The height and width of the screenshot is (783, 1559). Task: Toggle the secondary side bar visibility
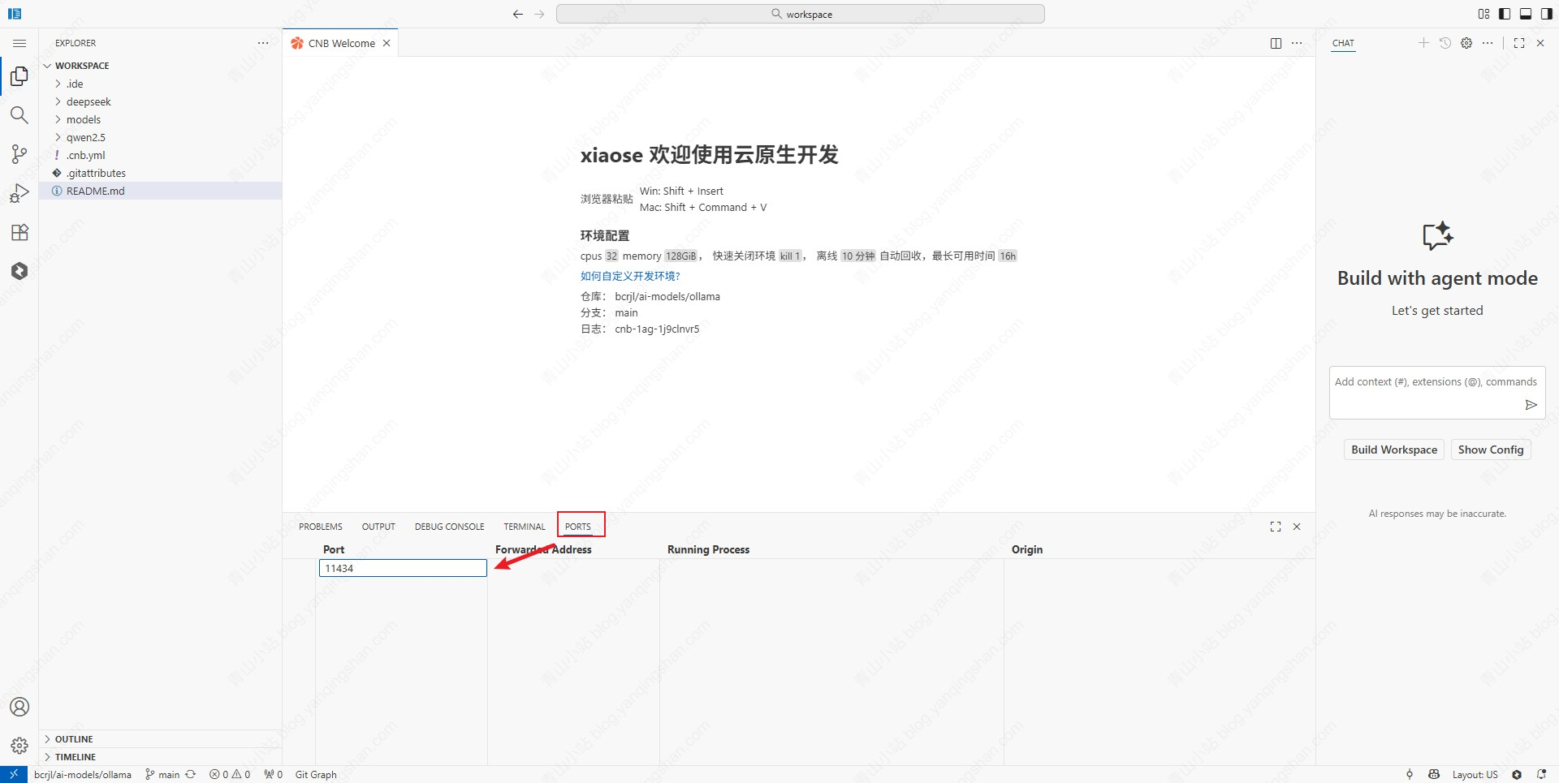[x=1547, y=14]
